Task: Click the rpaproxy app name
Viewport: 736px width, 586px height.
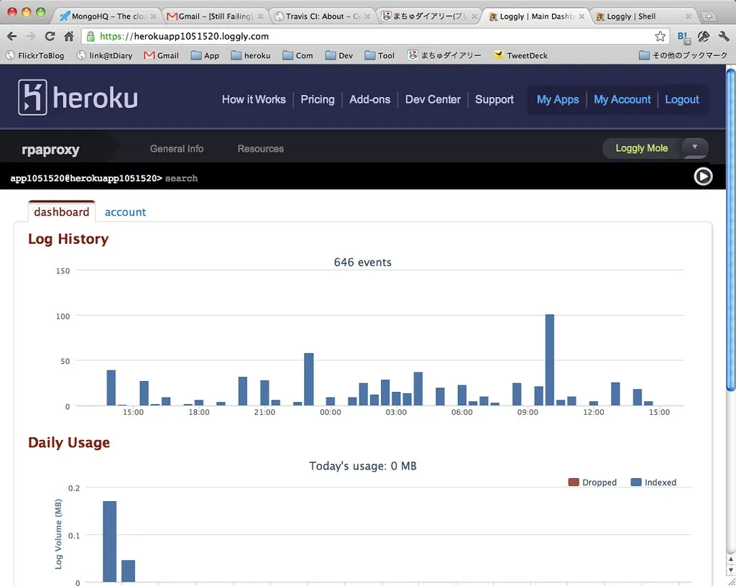Action: (50, 150)
